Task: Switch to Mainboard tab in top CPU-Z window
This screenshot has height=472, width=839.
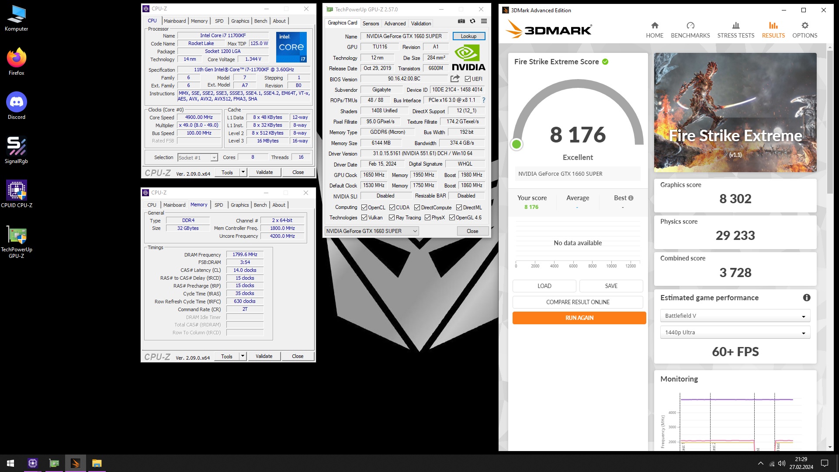Action: (175, 21)
